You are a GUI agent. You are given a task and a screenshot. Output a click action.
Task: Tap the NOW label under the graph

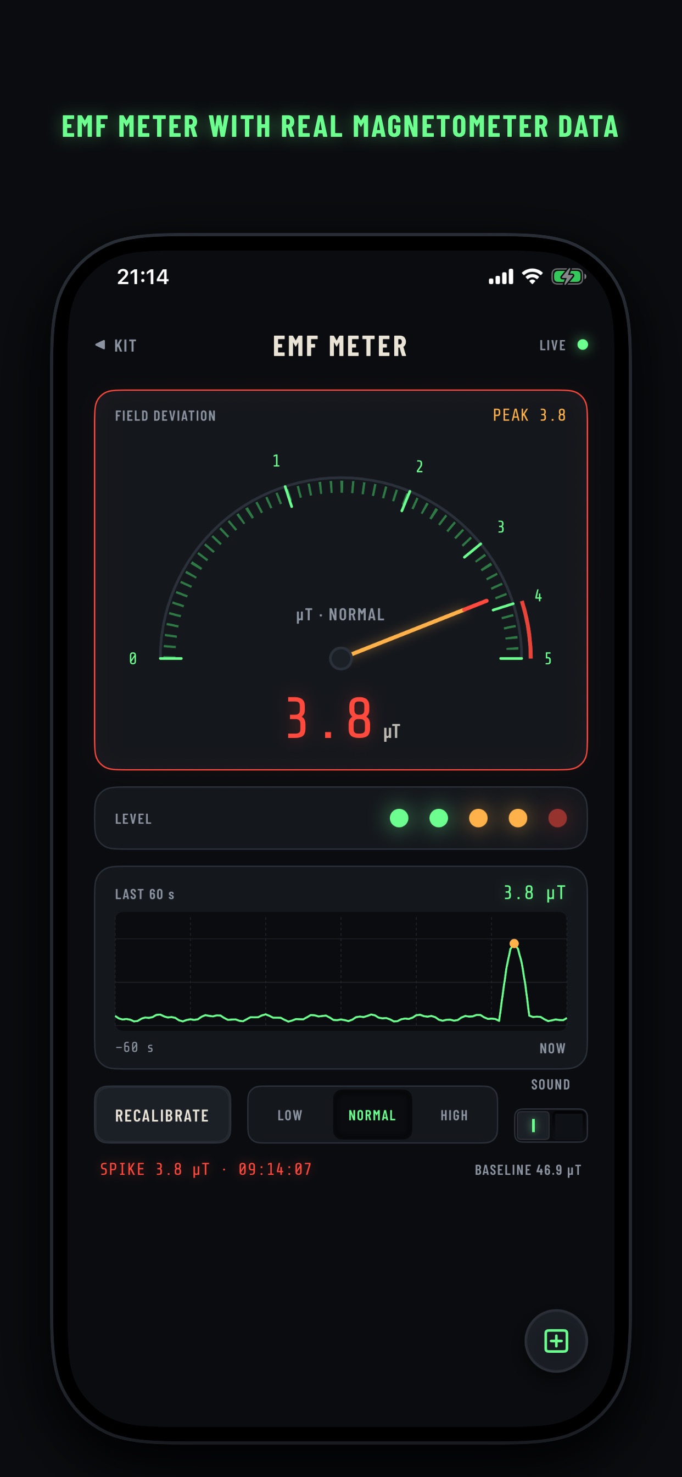552,1048
